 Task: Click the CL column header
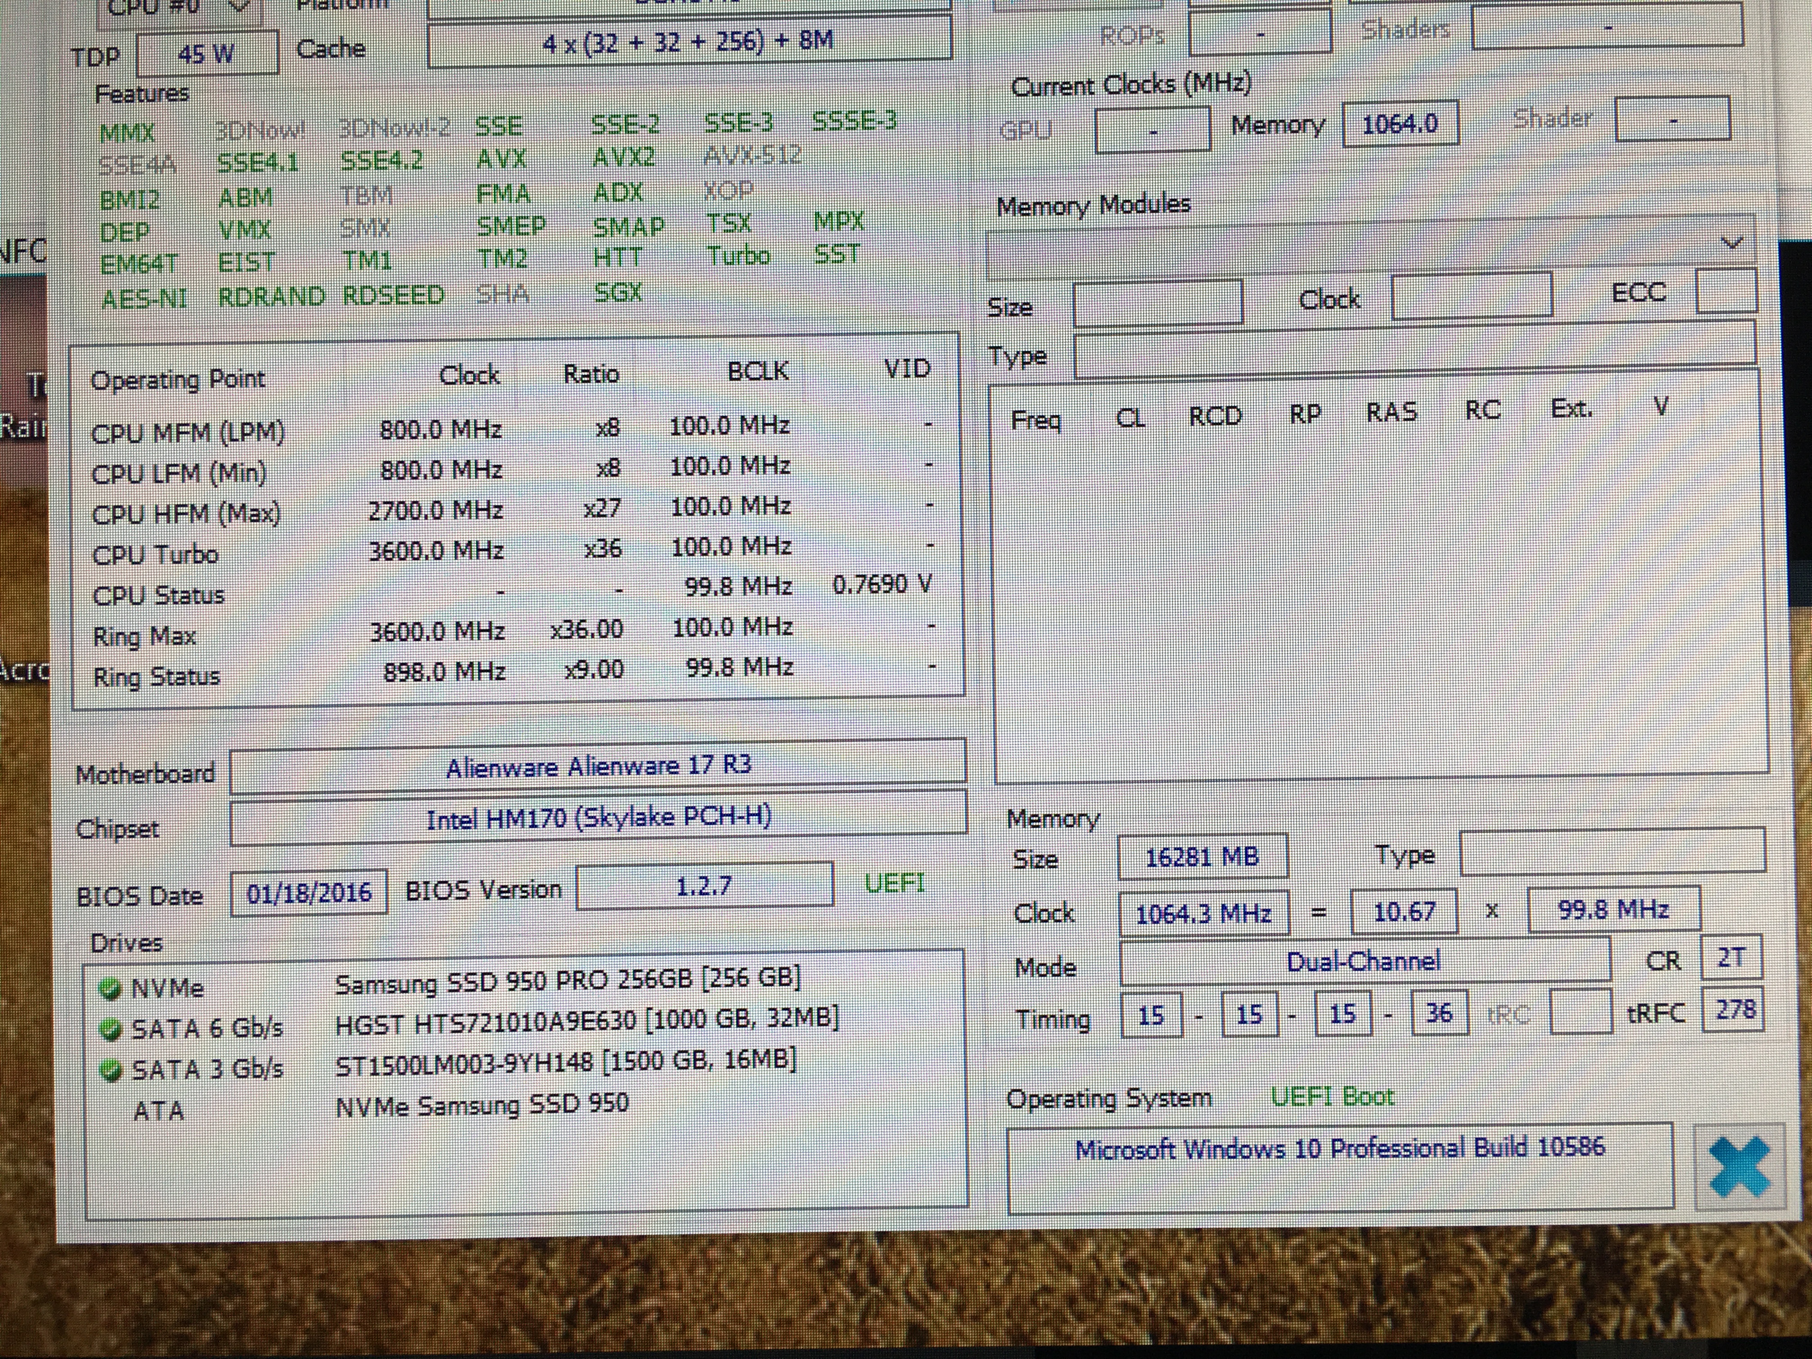tap(1130, 418)
